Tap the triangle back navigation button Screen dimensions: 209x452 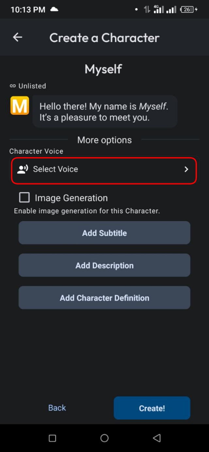tap(156, 438)
